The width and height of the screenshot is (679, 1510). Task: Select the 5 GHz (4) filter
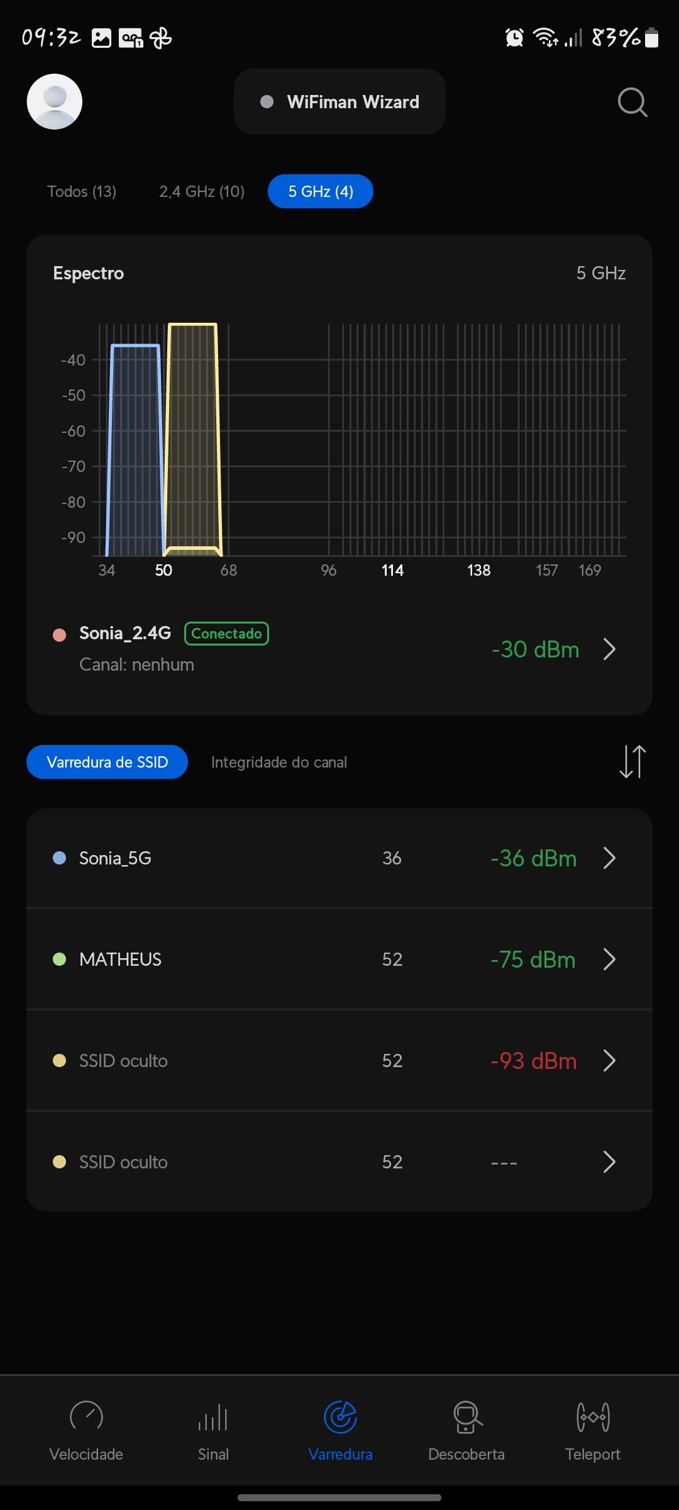pyautogui.click(x=321, y=191)
